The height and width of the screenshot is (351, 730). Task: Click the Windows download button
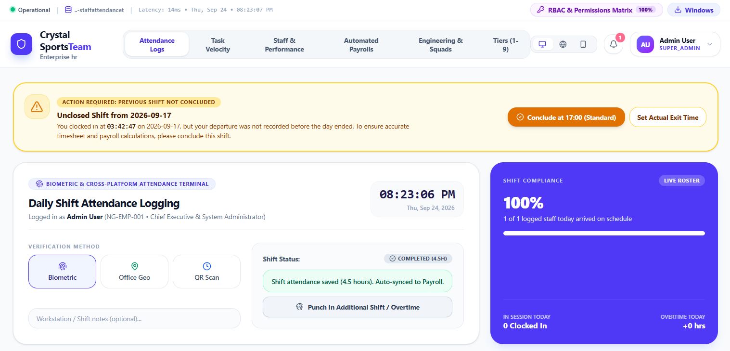pos(693,10)
